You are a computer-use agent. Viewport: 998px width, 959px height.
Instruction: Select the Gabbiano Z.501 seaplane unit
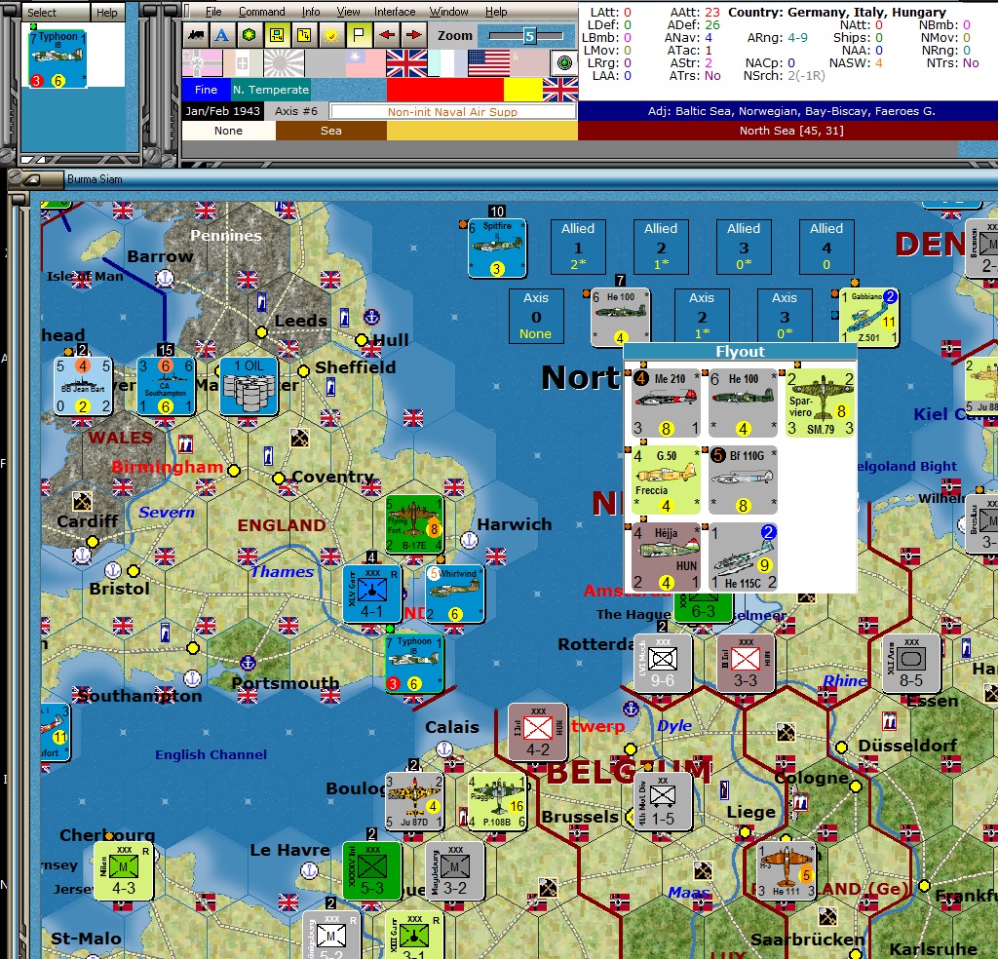coord(868,317)
